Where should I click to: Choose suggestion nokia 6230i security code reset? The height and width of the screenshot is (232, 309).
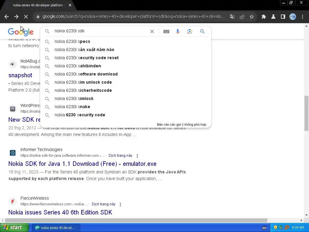(x=126, y=58)
